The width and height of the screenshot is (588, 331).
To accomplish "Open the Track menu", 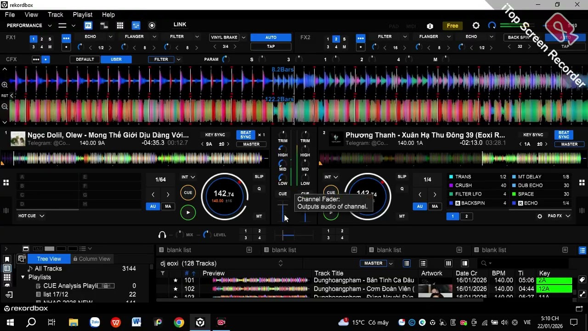I will pos(56,15).
